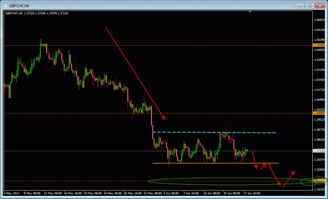Click the 26 May 16:00 time label

point(133,193)
